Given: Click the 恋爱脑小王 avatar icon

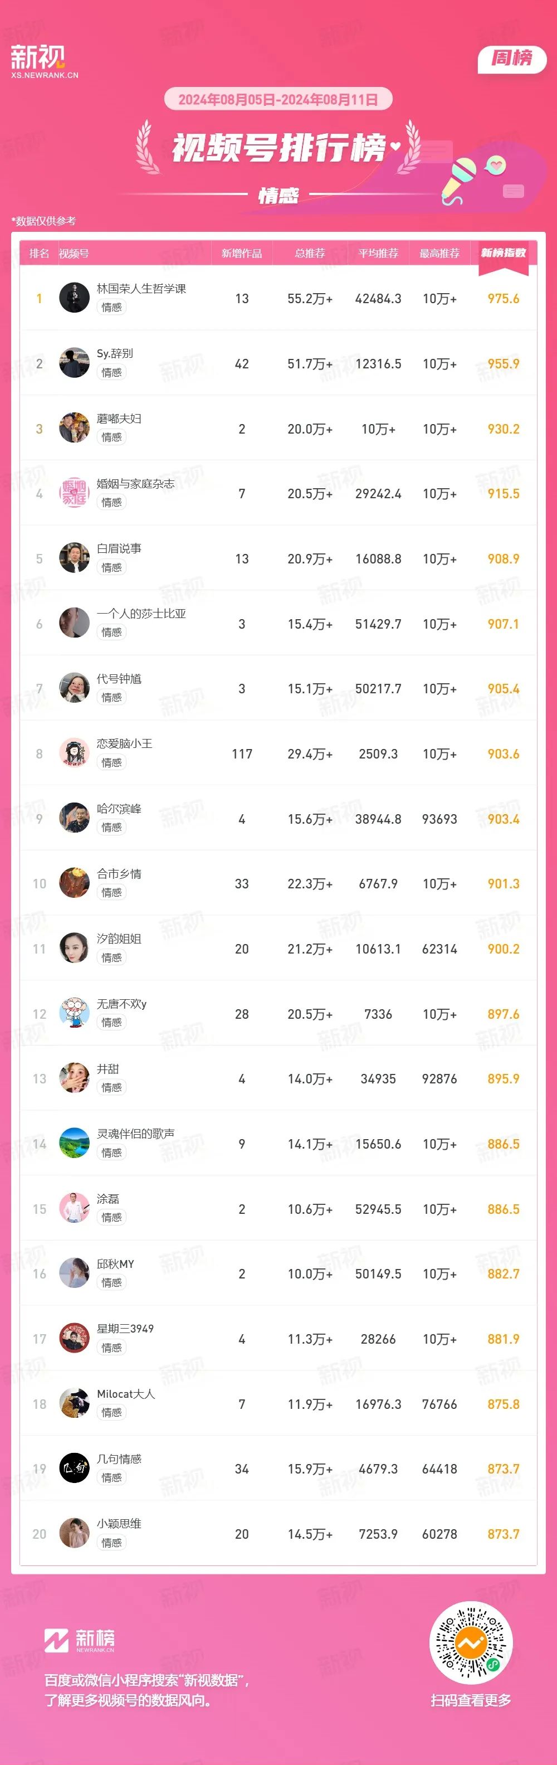Looking at the screenshot, I should [x=74, y=753].
